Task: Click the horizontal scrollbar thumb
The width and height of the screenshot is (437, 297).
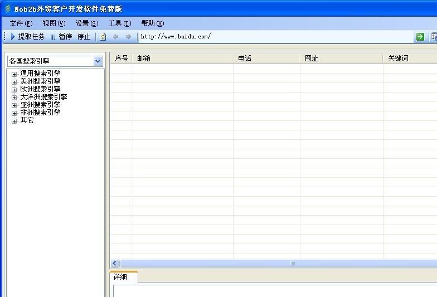Action: pos(279,263)
